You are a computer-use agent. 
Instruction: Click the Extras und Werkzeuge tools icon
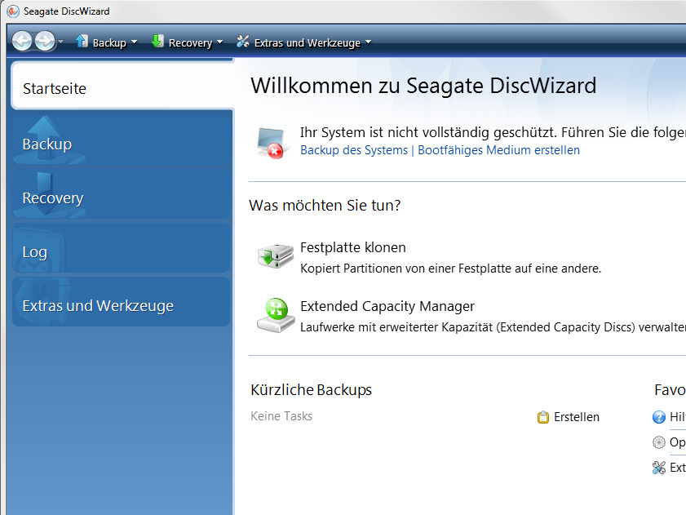pyautogui.click(x=243, y=42)
